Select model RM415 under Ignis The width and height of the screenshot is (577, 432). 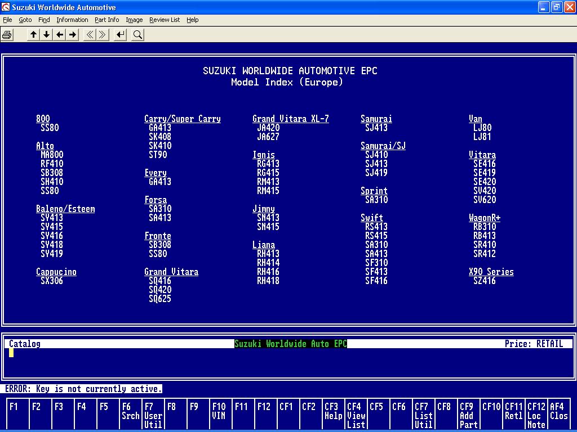(x=268, y=191)
